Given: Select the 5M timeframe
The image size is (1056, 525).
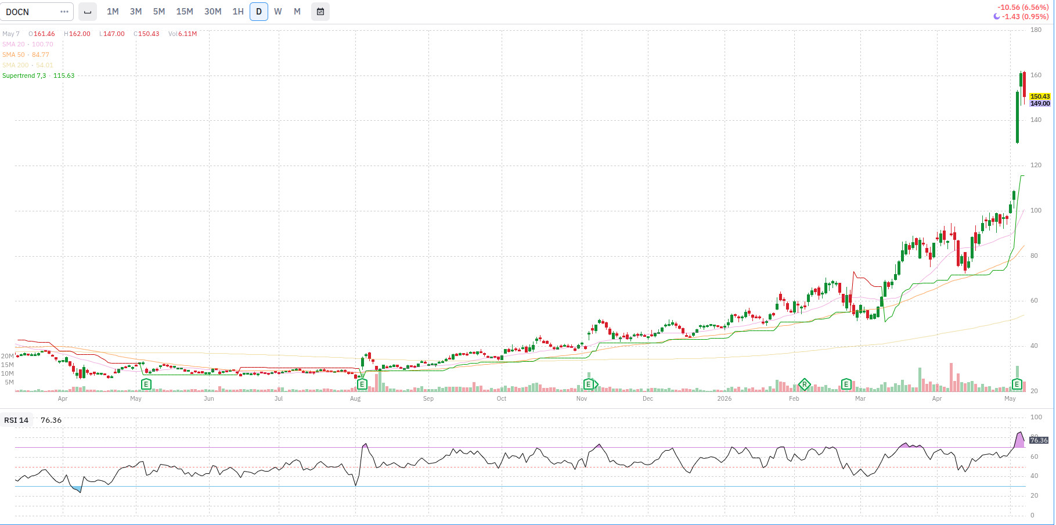Looking at the screenshot, I should click(159, 12).
